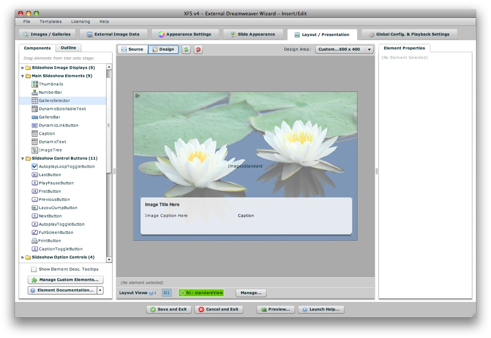Expand the Slideshow Image Displays folder
The height and width of the screenshot is (338, 491).
(23, 68)
